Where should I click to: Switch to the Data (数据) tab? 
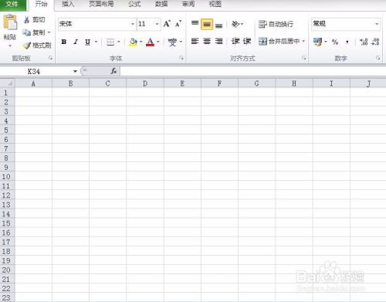(x=161, y=4)
